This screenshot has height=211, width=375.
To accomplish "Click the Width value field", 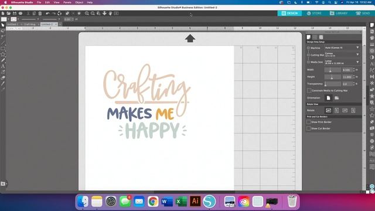I will 347,70.
